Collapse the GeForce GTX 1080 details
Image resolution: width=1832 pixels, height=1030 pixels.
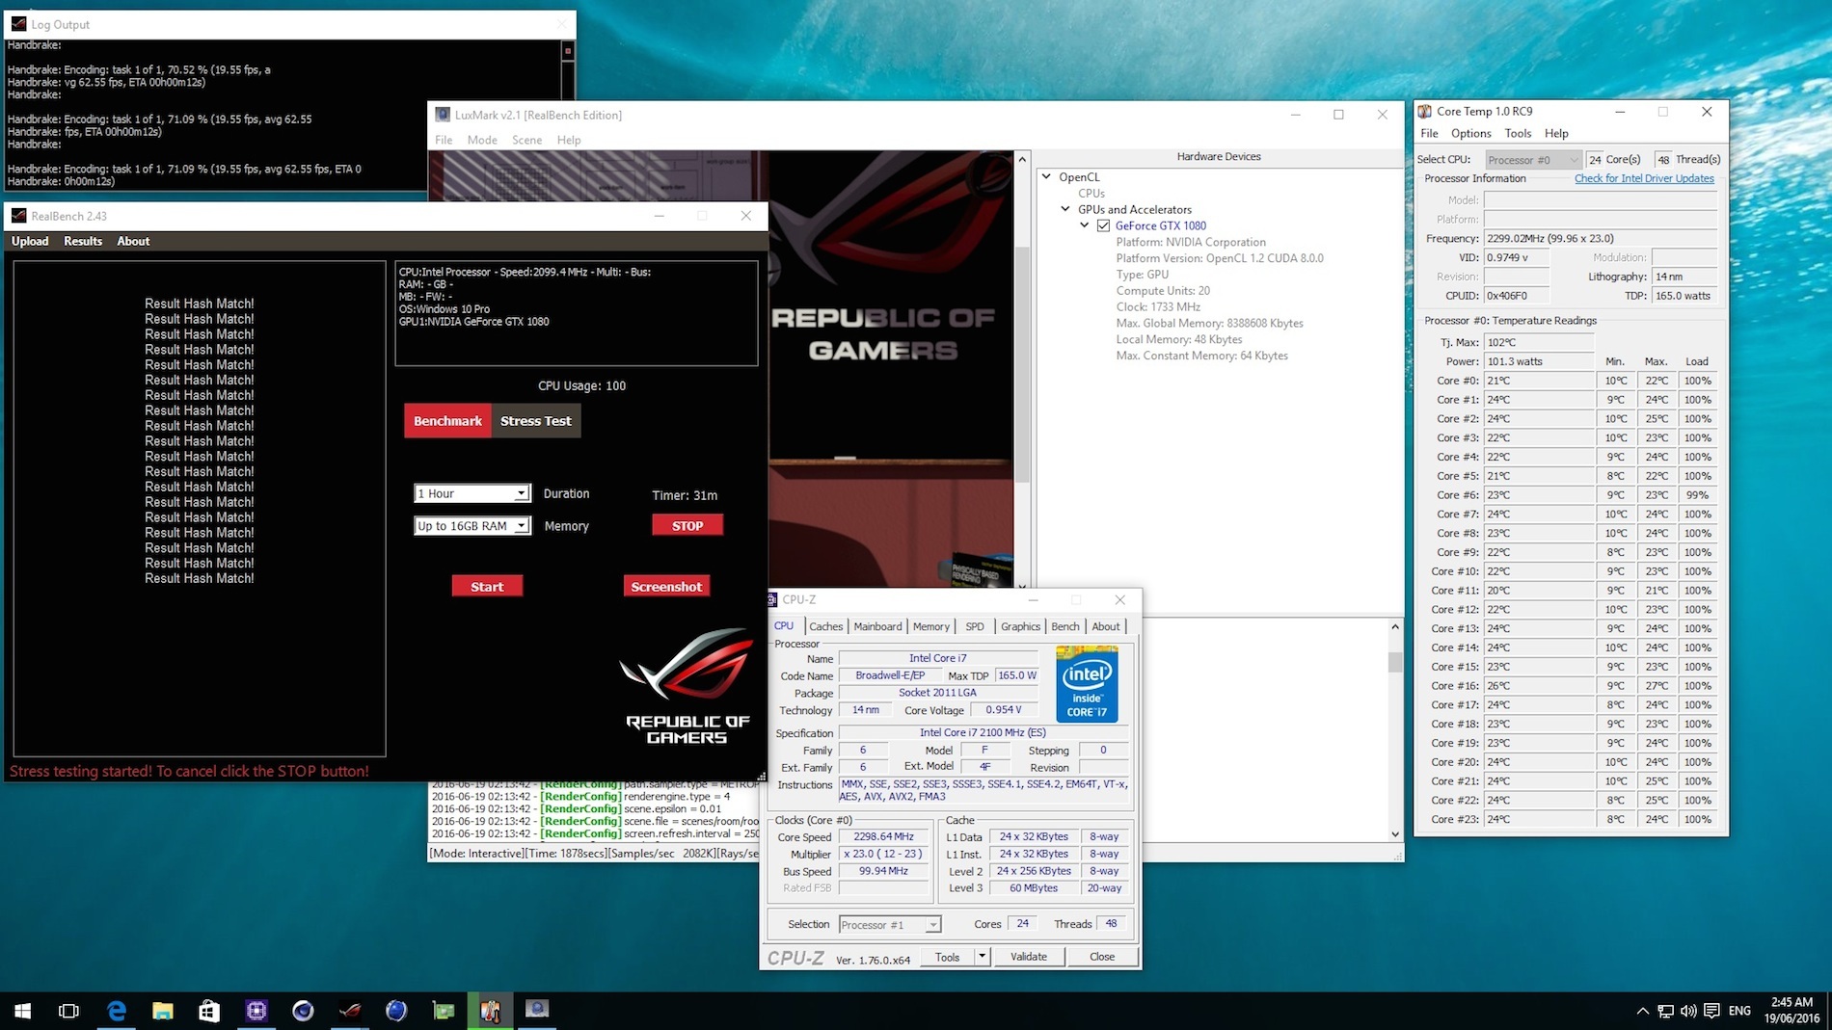pos(1085,225)
